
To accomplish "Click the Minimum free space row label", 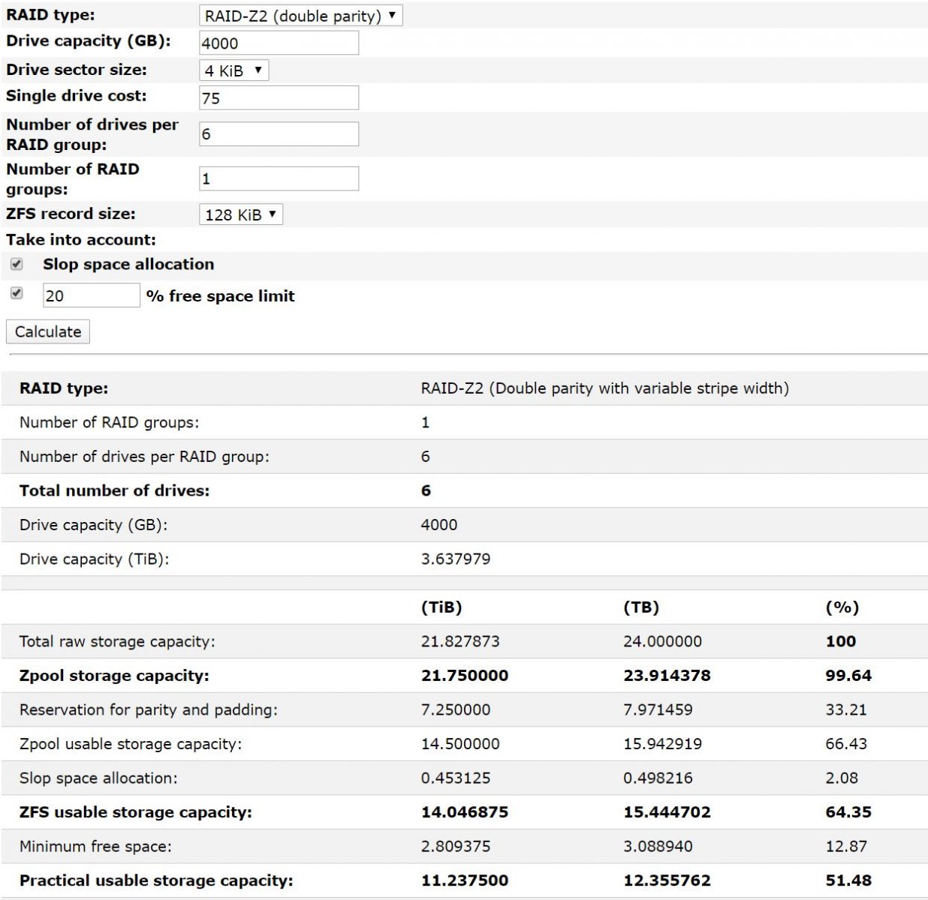I will pyautogui.click(x=95, y=847).
